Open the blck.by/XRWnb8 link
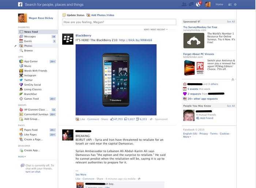256x188 pixels. coord(136,40)
